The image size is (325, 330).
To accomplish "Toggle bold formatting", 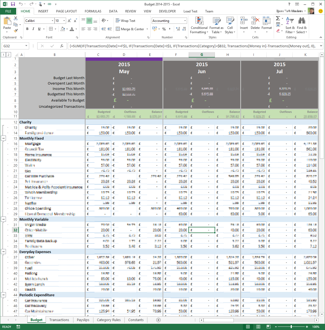I will tap(27, 29).
